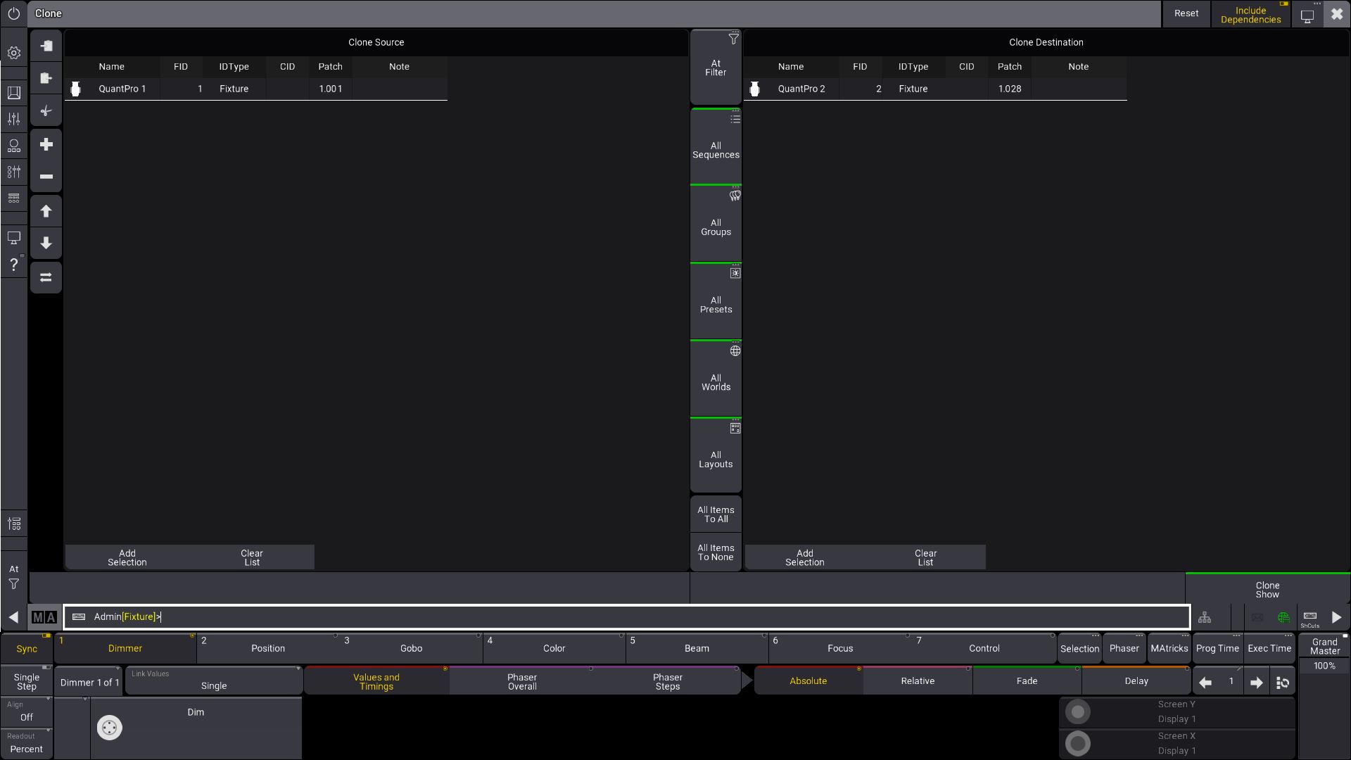Click the scissors cut icon
This screenshot has height=760, width=1351.
pyautogui.click(x=46, y=111)
